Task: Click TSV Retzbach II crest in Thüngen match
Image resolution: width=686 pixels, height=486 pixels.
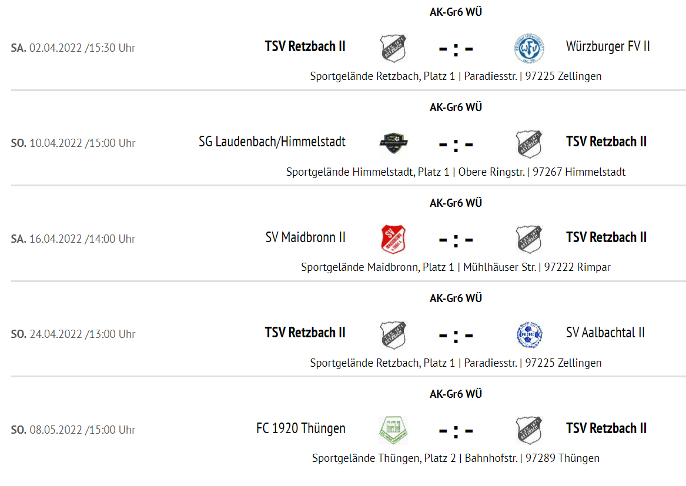Action: point(529,430)
